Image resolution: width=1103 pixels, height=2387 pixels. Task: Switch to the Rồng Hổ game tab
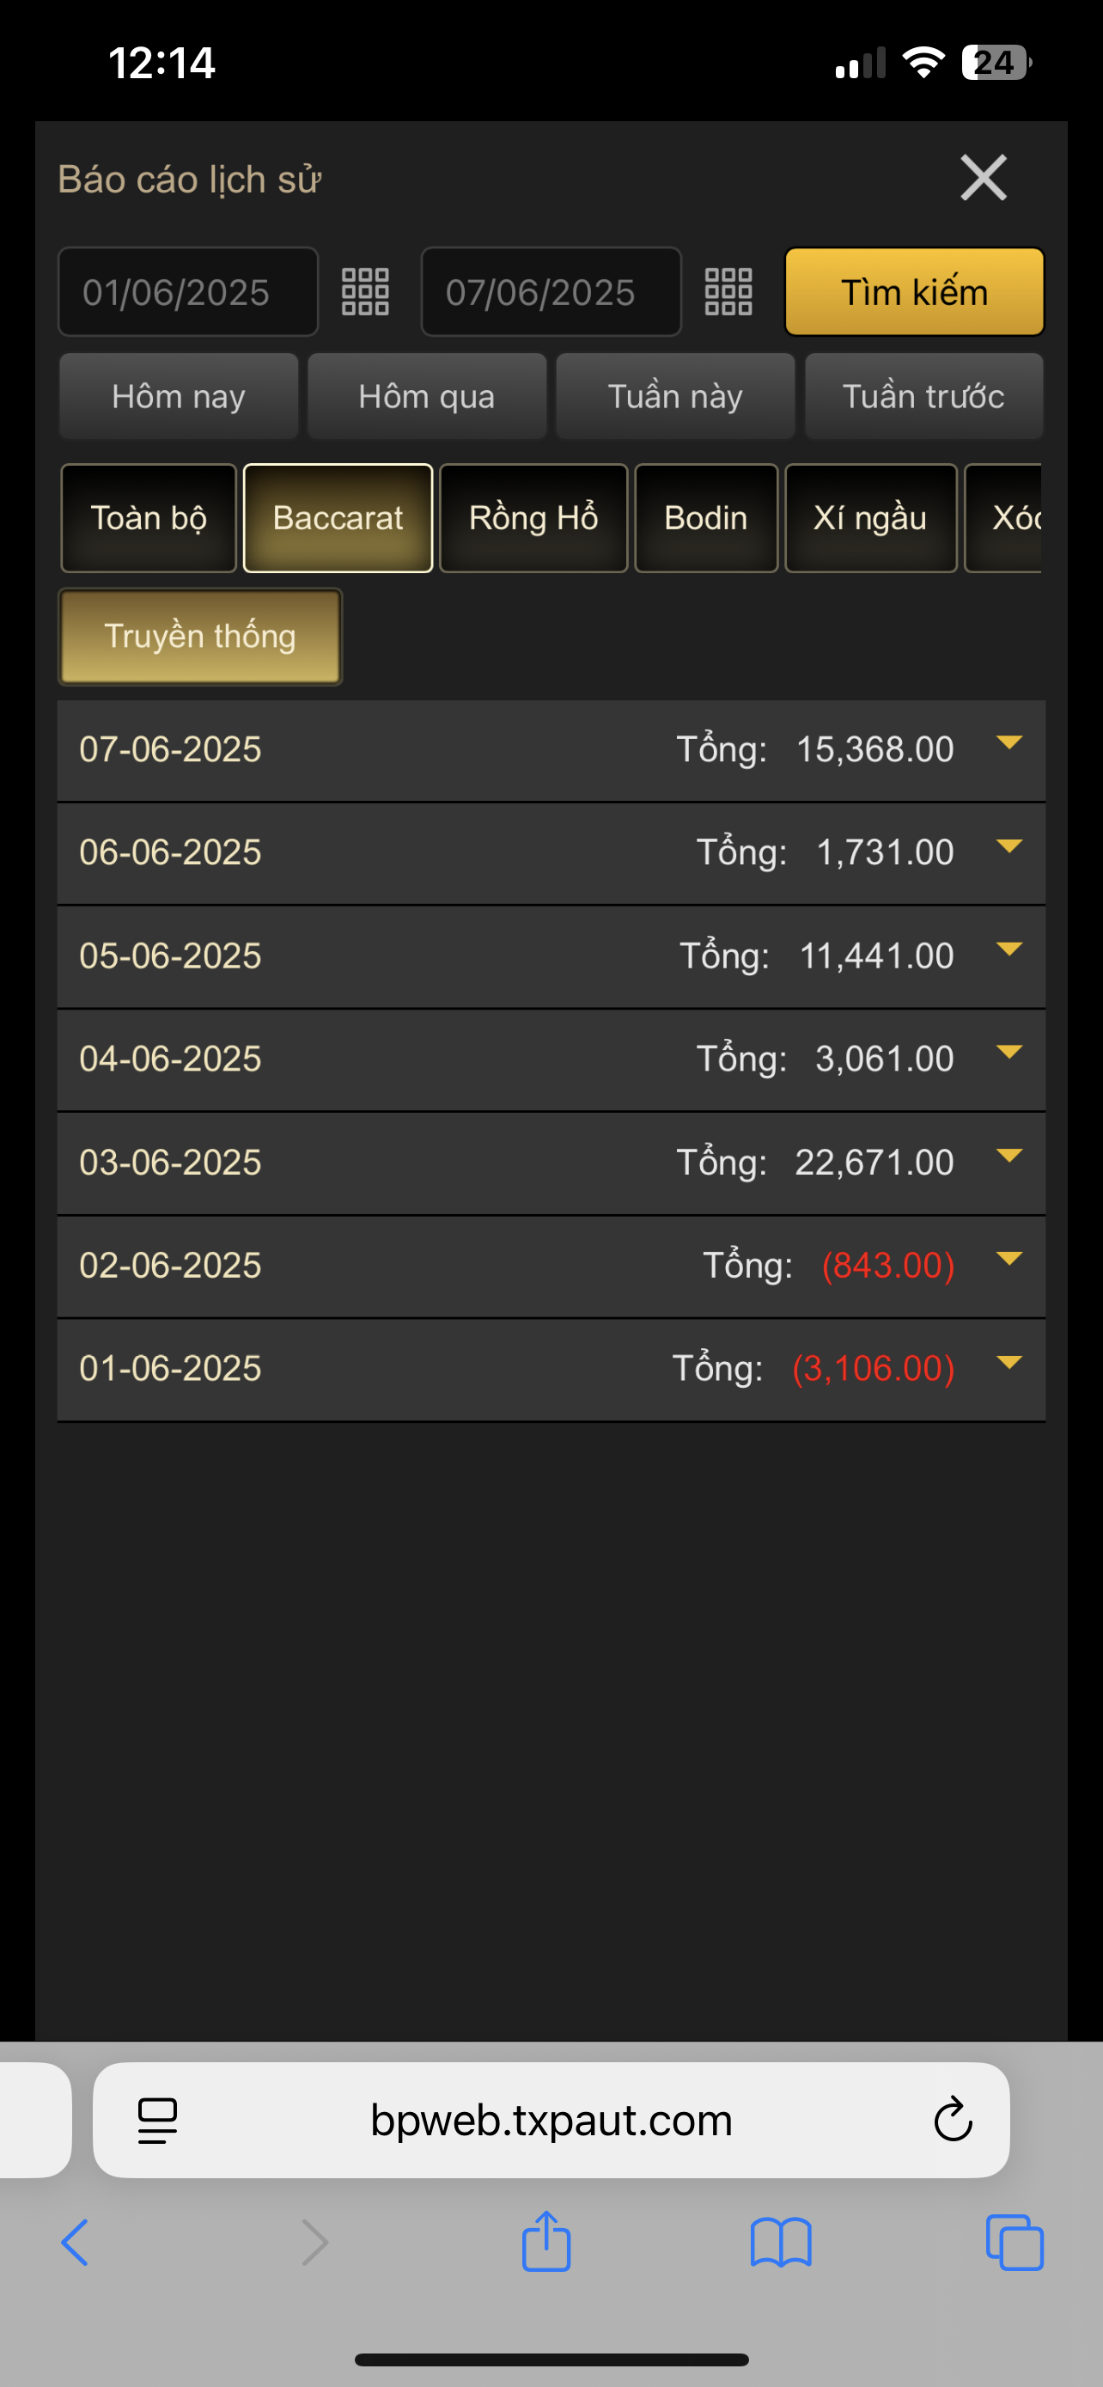click(x=533, y=518)
